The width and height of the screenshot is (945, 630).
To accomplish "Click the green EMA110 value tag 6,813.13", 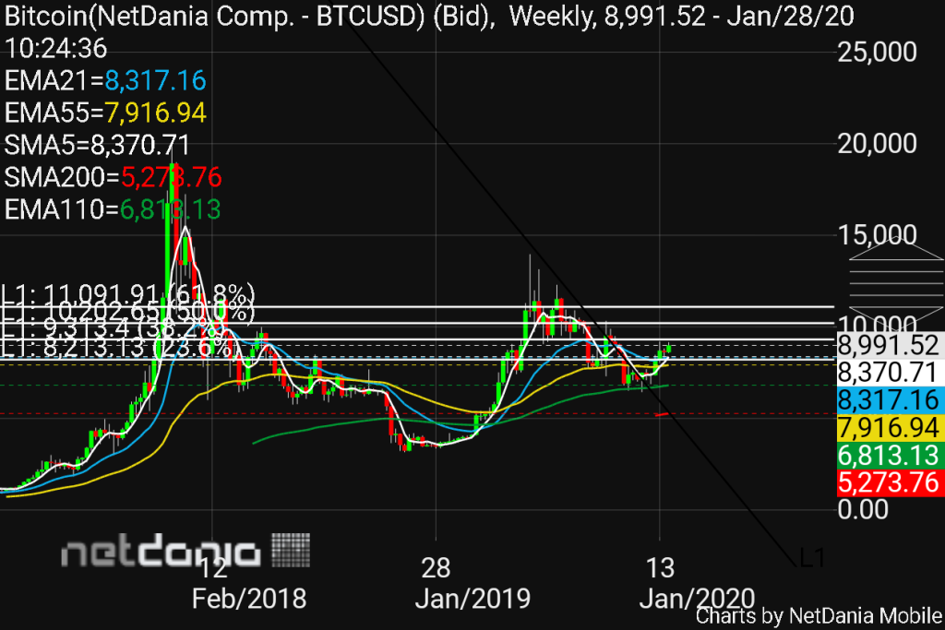I will [890, 456].
